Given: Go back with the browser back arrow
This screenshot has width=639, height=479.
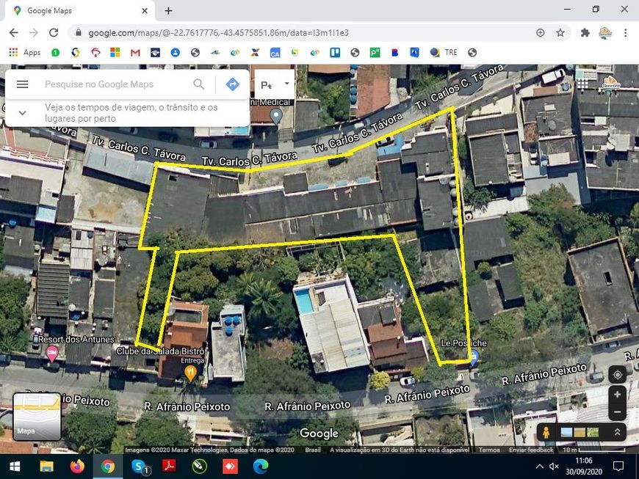Looking at the screenshot, I should (13, 32).
